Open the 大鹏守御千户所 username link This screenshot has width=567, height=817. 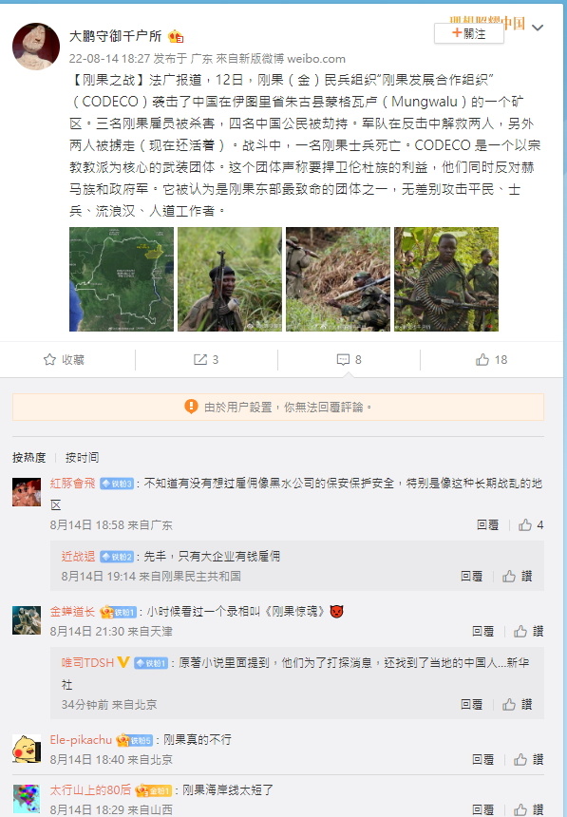(115, 36)
